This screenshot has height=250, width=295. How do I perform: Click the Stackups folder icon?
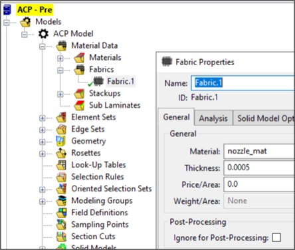(79, 94)
